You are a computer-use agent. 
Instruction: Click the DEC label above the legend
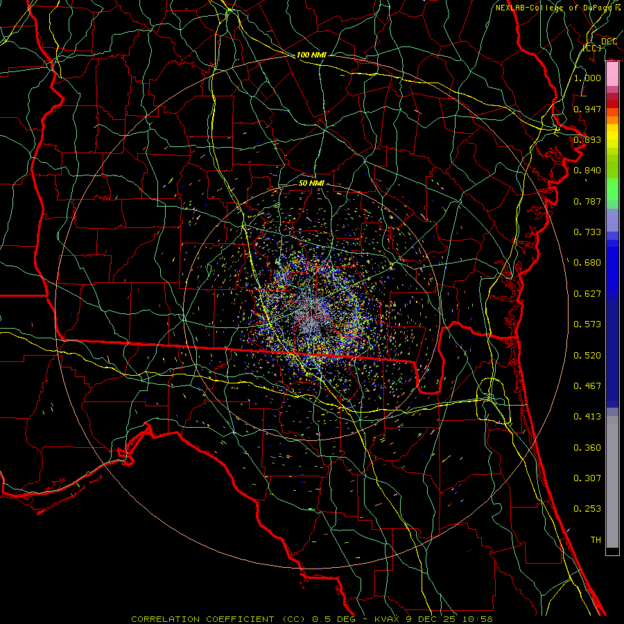point(609,42)
